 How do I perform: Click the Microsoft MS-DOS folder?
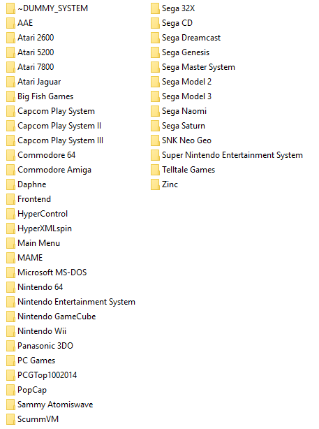(47, 272)
